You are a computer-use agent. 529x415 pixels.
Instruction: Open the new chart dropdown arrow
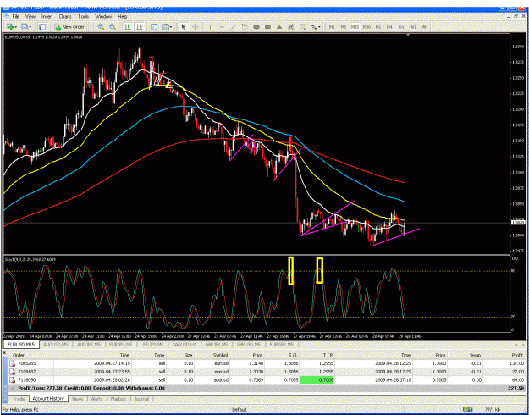coord(15,27)
